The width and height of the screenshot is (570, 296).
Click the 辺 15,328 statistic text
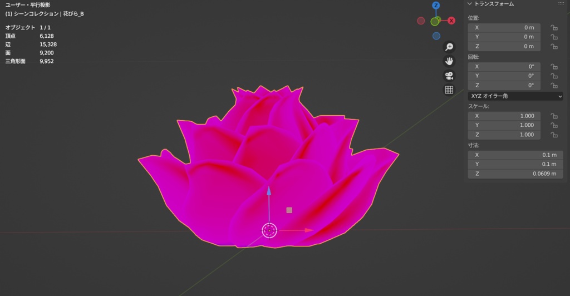point(31,45)
